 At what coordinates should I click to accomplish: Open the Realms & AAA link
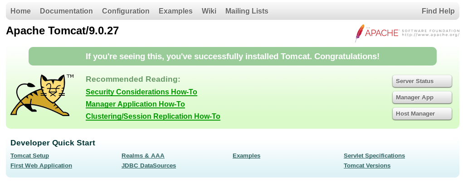(143, 156)
